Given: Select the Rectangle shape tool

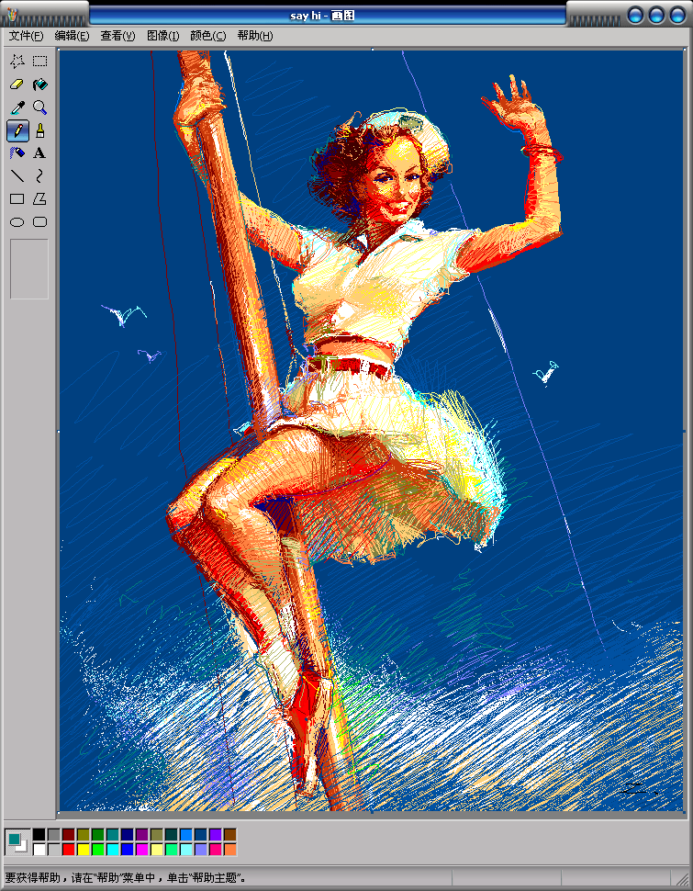Looking at the screenshot, I should point(17,199).
